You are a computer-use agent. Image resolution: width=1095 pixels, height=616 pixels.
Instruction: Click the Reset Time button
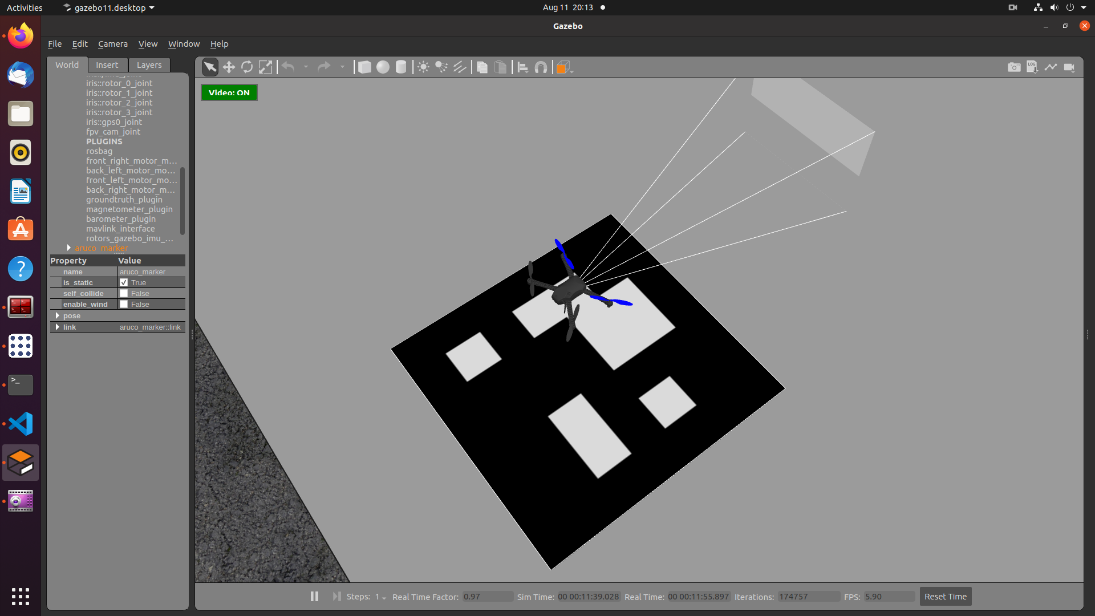945,597
